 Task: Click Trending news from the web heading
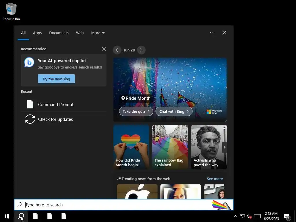tap(146, 179)
